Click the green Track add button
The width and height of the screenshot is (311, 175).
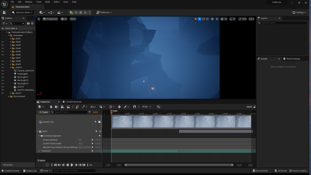(x=43, y=112)
